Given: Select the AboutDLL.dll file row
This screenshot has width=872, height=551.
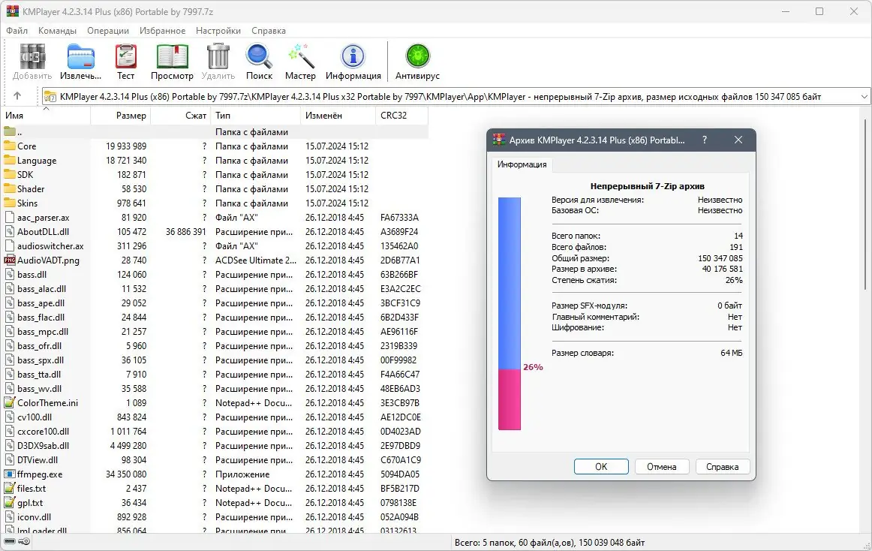Looking at the screenshot, I should point(214,231).
